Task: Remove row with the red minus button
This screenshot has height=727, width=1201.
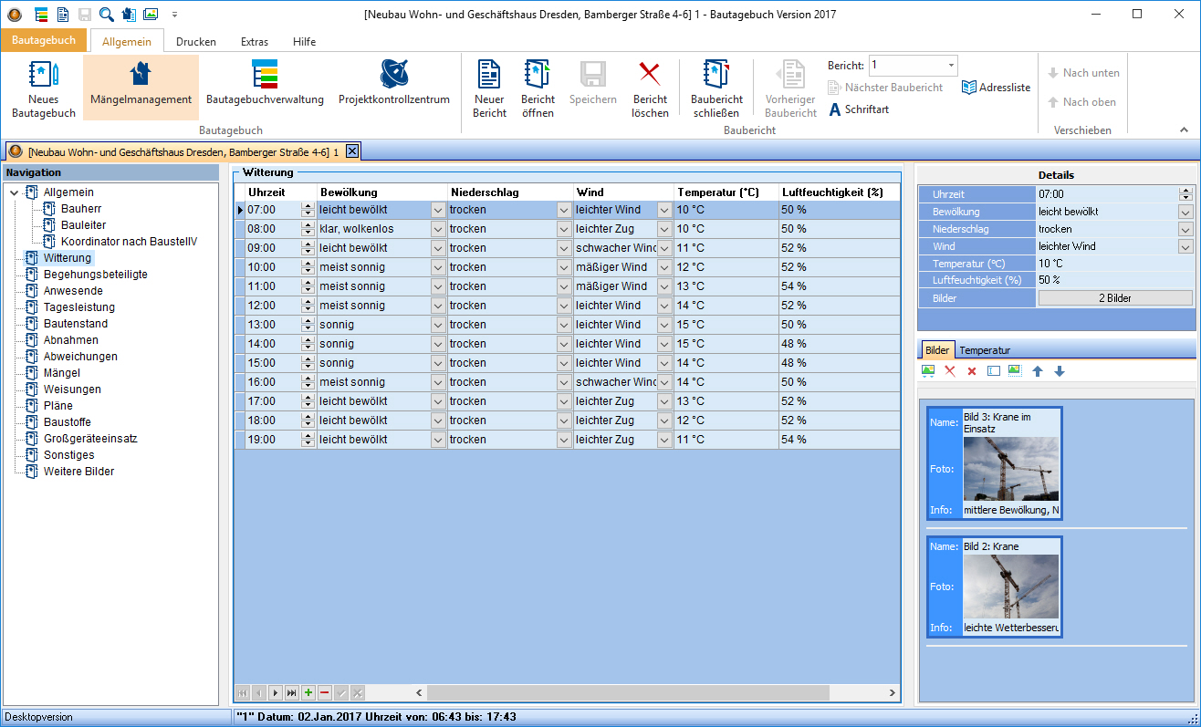Action: [324, 693]
